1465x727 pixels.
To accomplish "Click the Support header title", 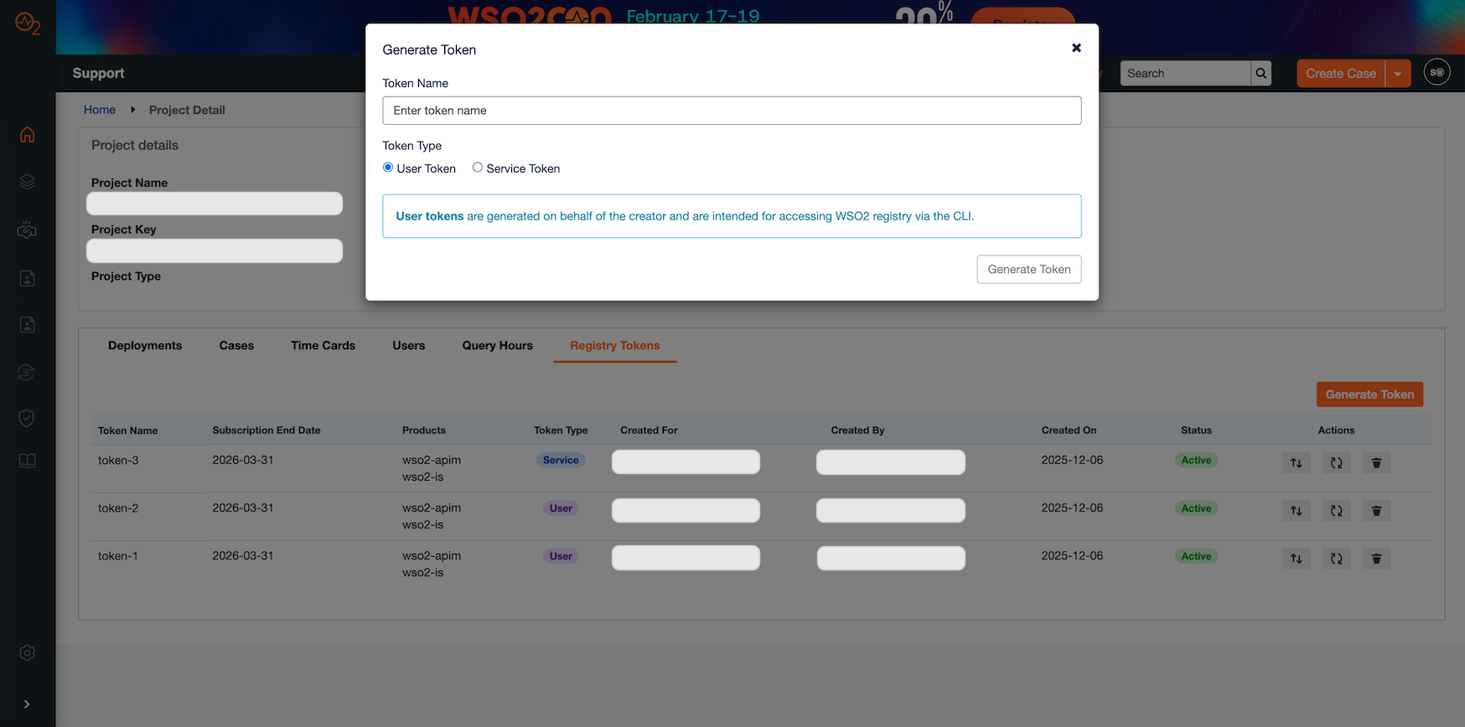I will 98,73.
